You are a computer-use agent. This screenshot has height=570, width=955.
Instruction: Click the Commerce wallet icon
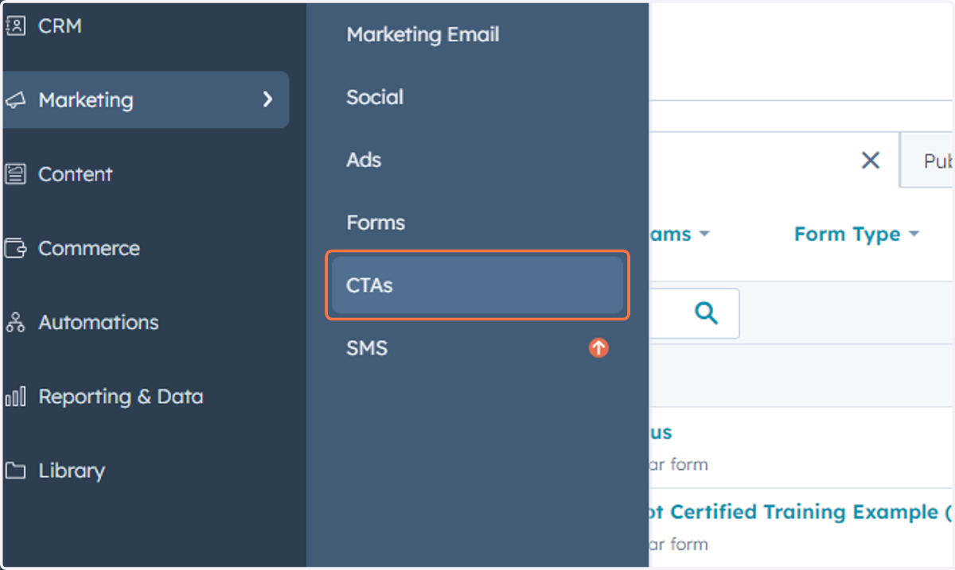pos(15,248)
